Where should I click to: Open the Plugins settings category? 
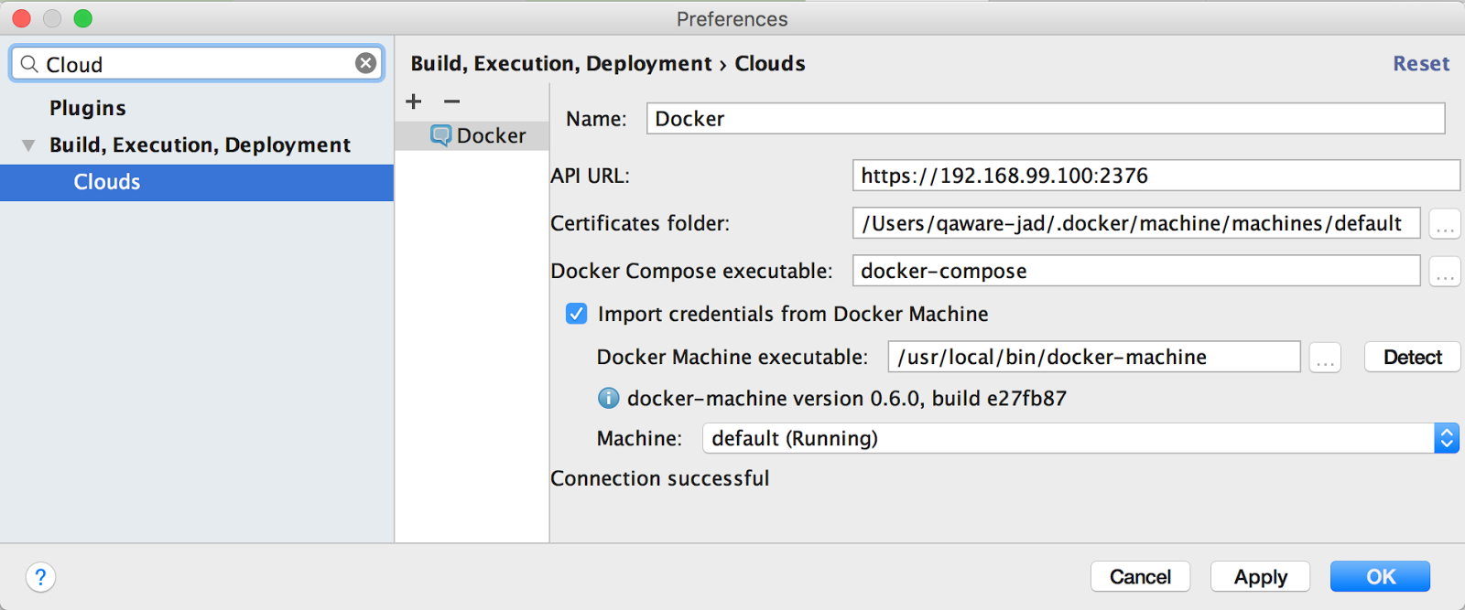click(x=88, y=108)
